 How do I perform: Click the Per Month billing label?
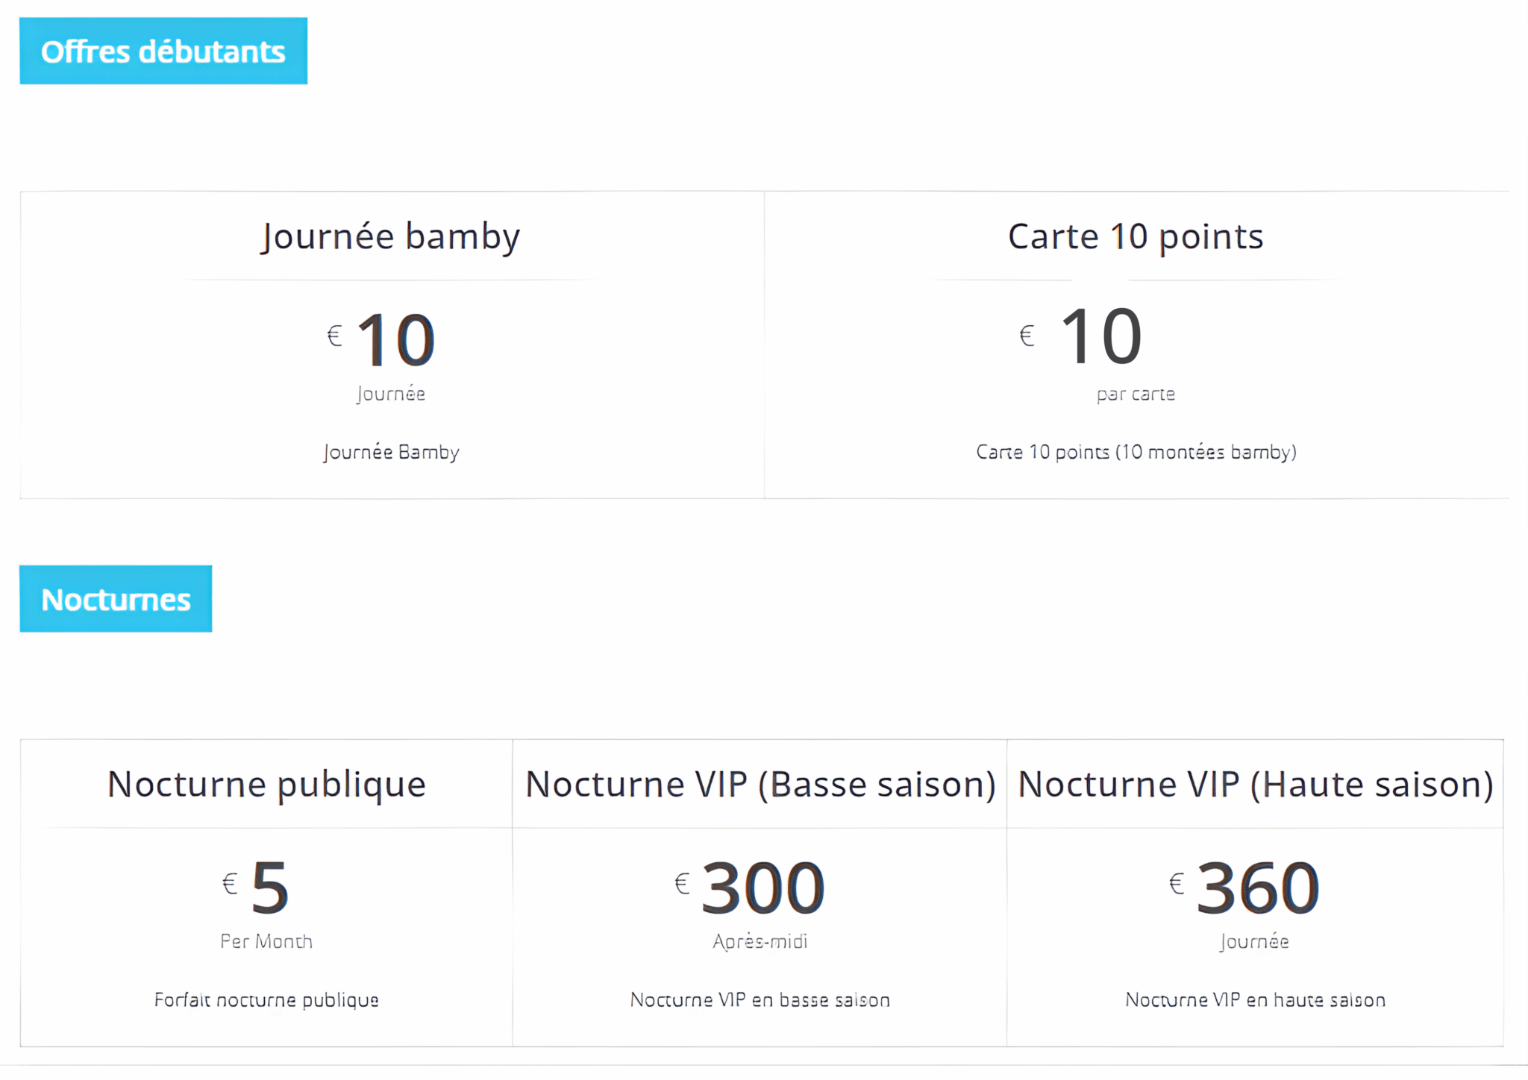point(266,941)
